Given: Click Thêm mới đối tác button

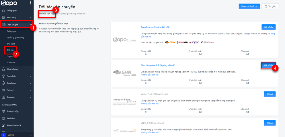Looking at the screenshot, I should coord(249,6).
